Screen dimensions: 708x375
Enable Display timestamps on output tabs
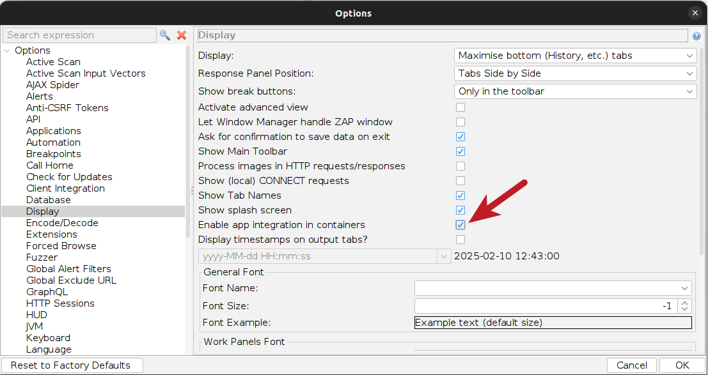(x=460, y=239)
